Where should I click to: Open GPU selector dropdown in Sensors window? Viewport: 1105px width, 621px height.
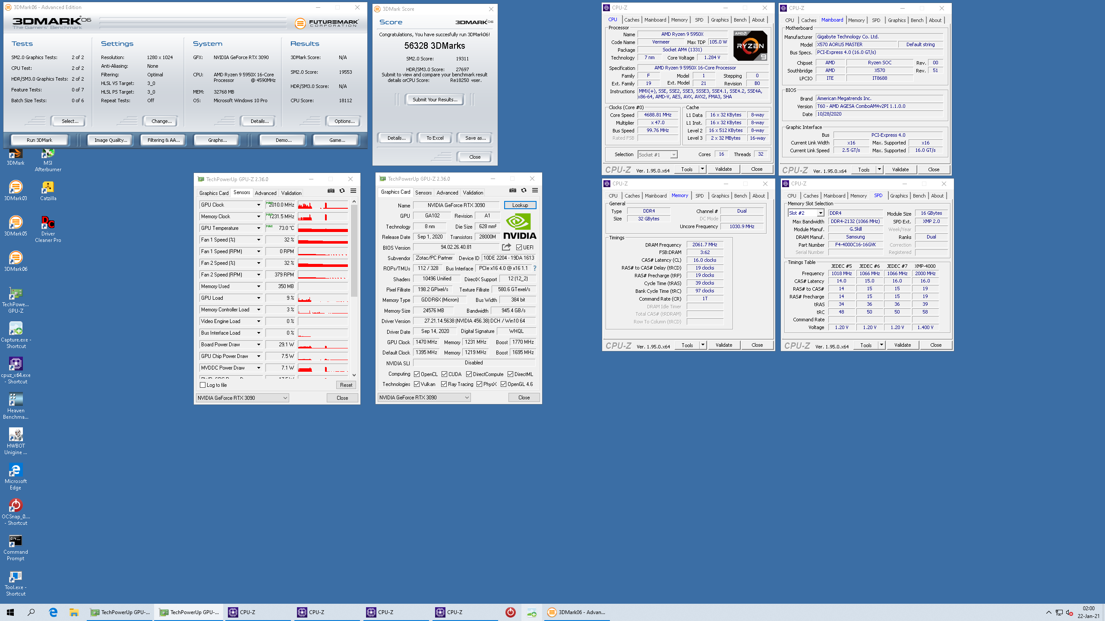tap(242, 398)
